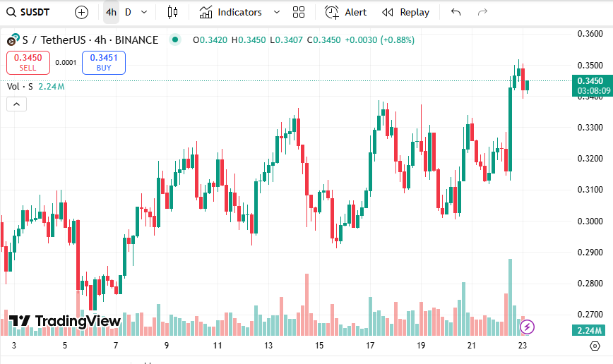The image size is (613, 364).
Task: Select the 4h timeframe
Action: click(111, 12)
